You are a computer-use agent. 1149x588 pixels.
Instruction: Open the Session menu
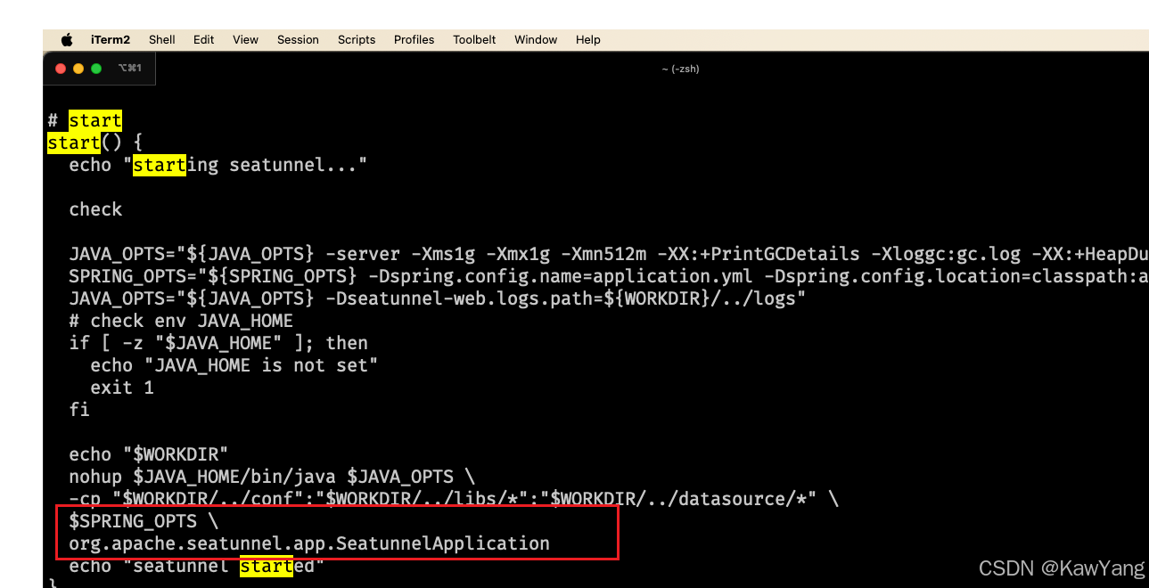[298, 39]
